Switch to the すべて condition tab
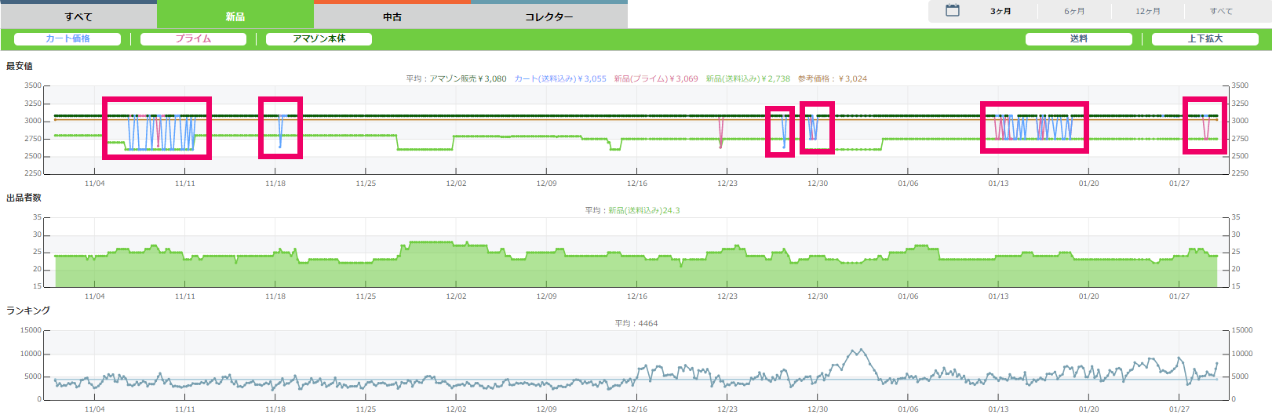The image size is (1272, 418). pyautogui.click(x=78, y=16)
